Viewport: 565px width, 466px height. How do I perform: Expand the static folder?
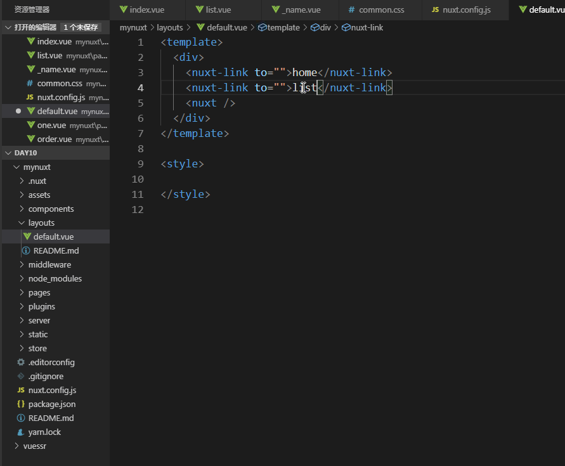(22, 335)
